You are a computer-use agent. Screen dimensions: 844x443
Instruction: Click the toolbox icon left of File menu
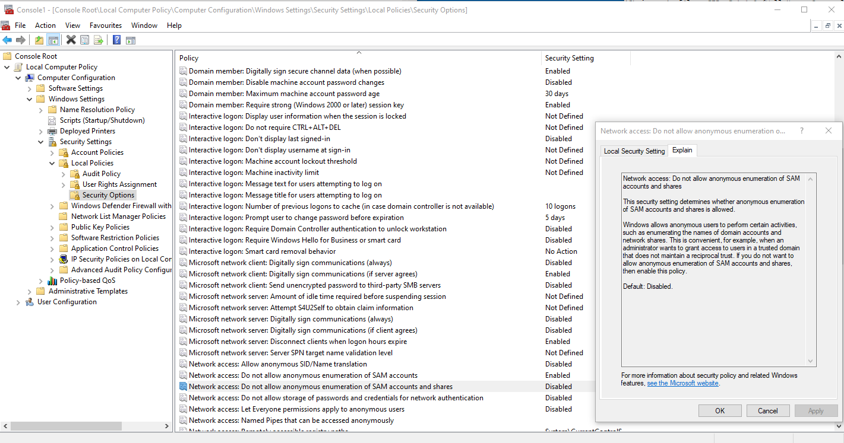coord(5,26)
